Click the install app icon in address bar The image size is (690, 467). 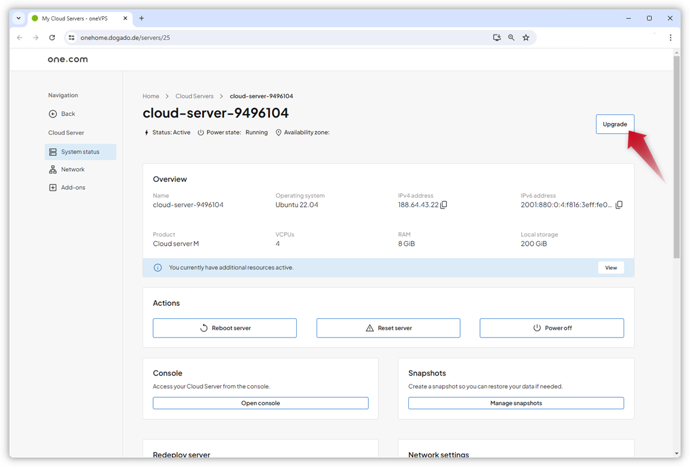tap(496, 37)
